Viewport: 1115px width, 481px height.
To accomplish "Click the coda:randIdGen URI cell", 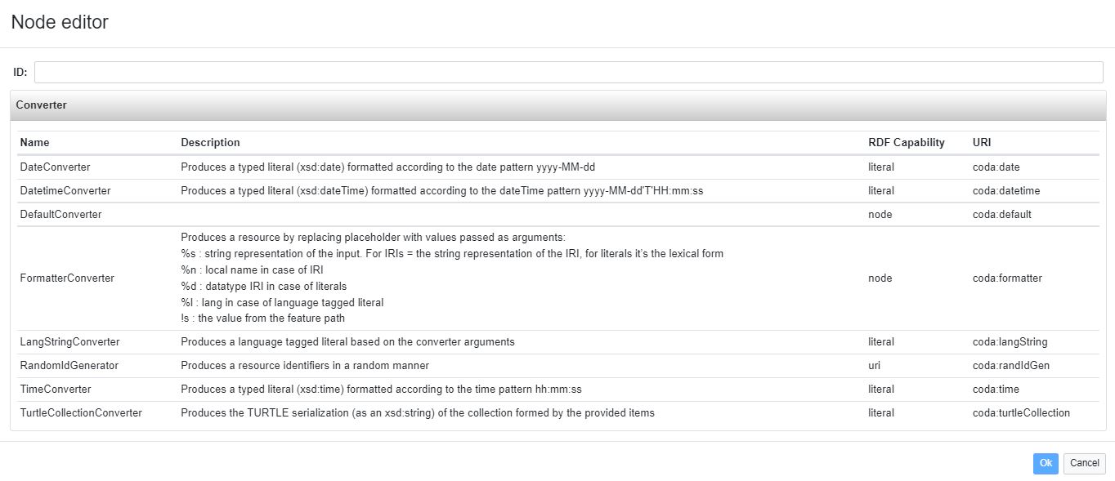I will tap(1010, 366).
